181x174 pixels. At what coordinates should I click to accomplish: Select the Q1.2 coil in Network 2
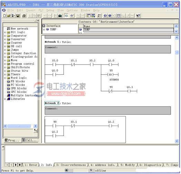click(x=111, y=126)
